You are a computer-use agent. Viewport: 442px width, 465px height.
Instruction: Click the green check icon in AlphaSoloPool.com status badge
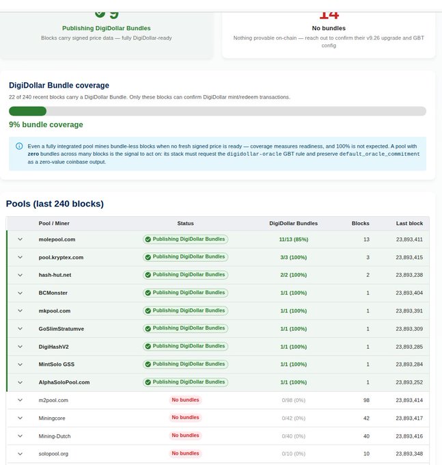[148, 382]
